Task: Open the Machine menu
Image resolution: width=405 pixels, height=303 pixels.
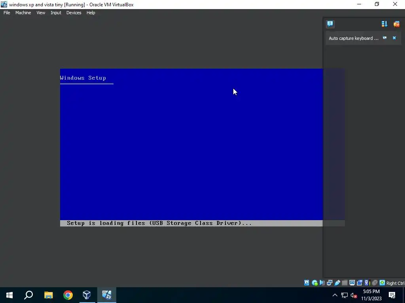Action: click(x=23, y=13)
